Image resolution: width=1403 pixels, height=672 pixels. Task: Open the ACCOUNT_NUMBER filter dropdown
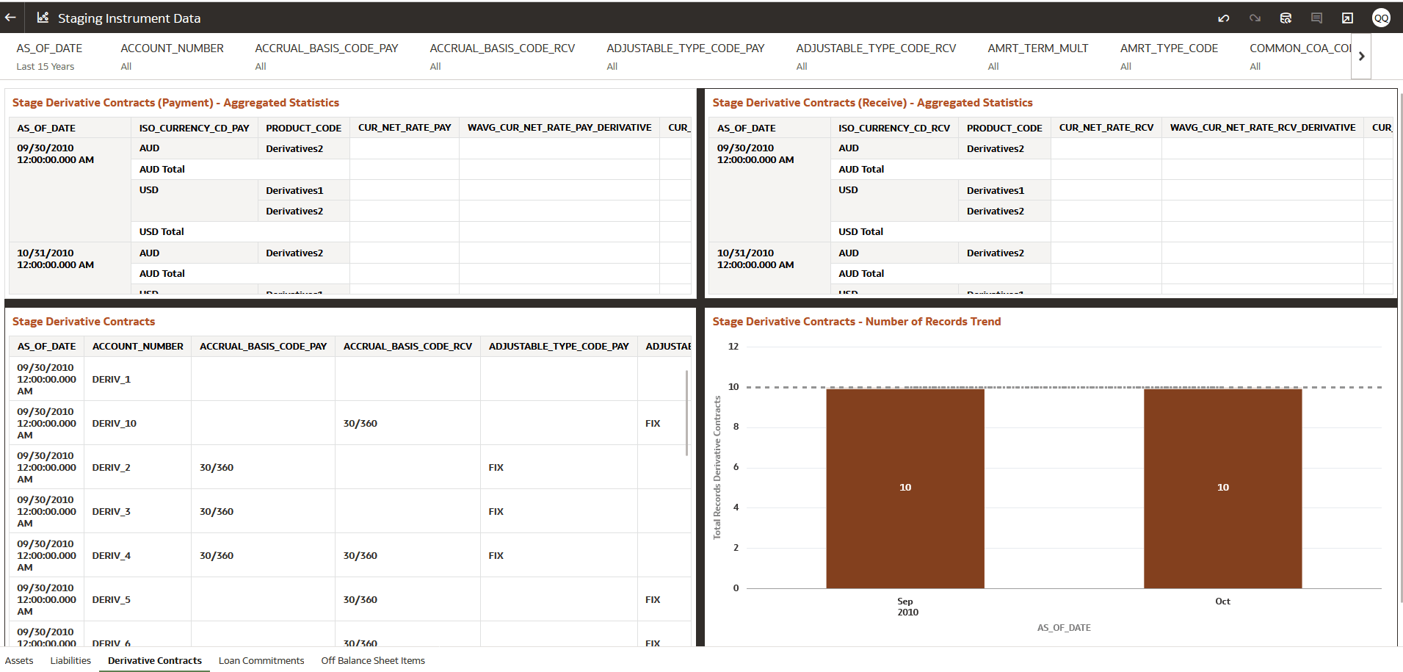pos(171,57)
